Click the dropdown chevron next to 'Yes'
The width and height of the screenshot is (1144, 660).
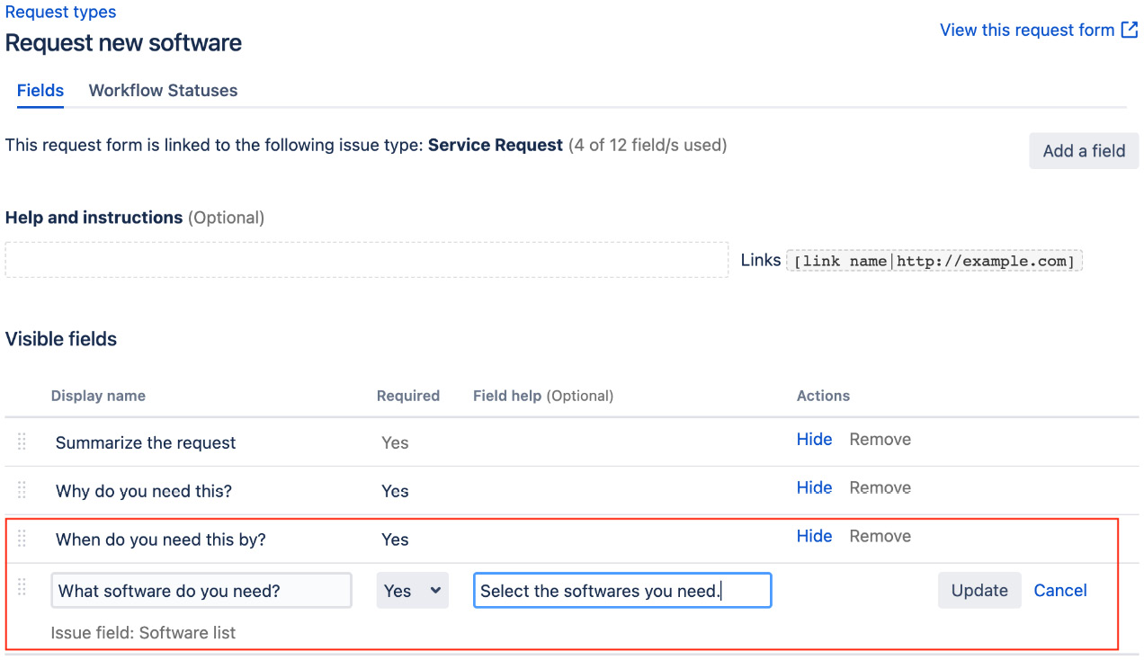point(435,590)
